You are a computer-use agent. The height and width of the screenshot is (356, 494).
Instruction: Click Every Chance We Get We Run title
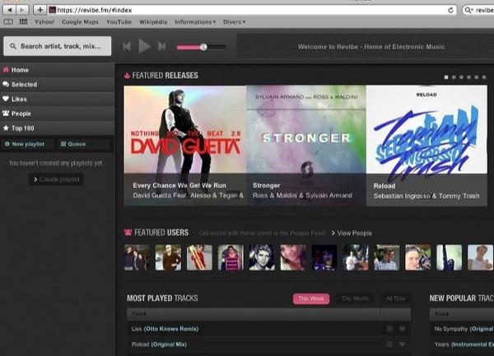(x=179, y=185)
